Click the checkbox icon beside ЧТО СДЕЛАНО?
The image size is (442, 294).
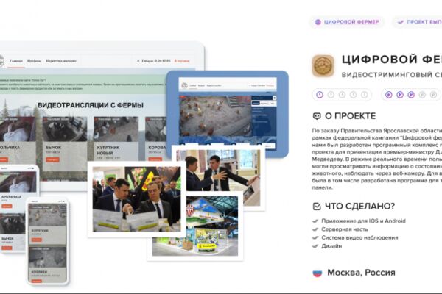[x=317, y=207]
